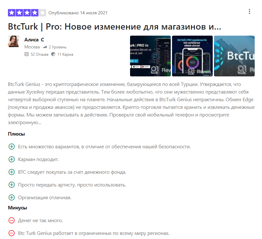Click the 2 Уровень level text

coord(58,47)
